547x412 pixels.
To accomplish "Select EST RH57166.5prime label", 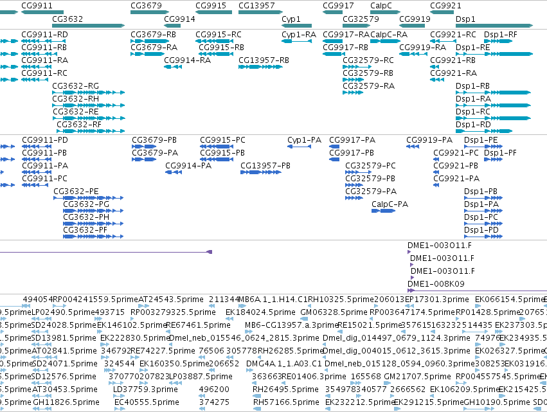I will click(286, 402).
